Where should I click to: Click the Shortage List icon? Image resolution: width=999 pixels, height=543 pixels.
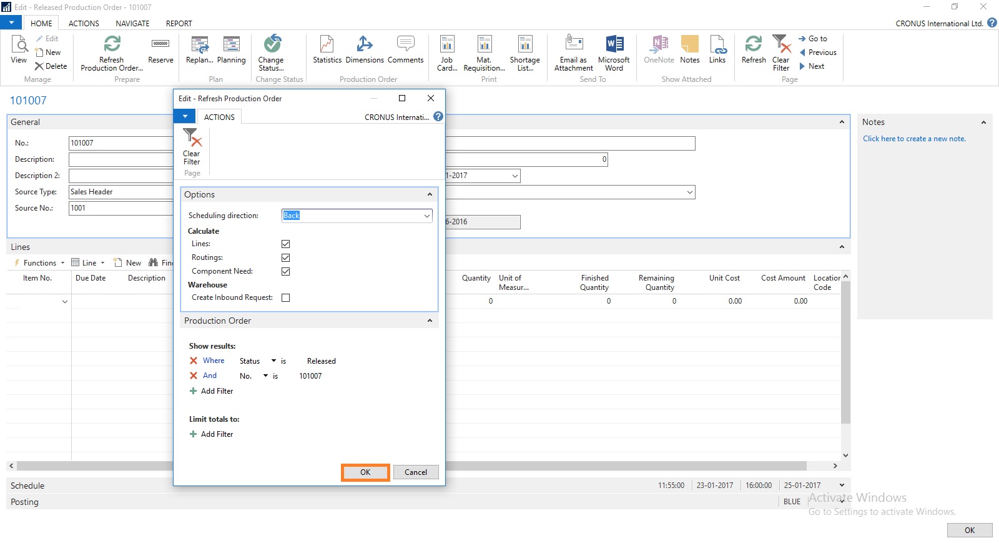(x=524, y=52)
